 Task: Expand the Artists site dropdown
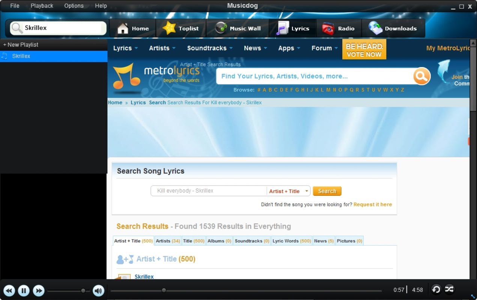tap(162, 48)
